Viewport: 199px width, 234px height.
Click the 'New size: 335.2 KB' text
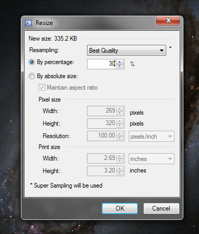[53, 39]
